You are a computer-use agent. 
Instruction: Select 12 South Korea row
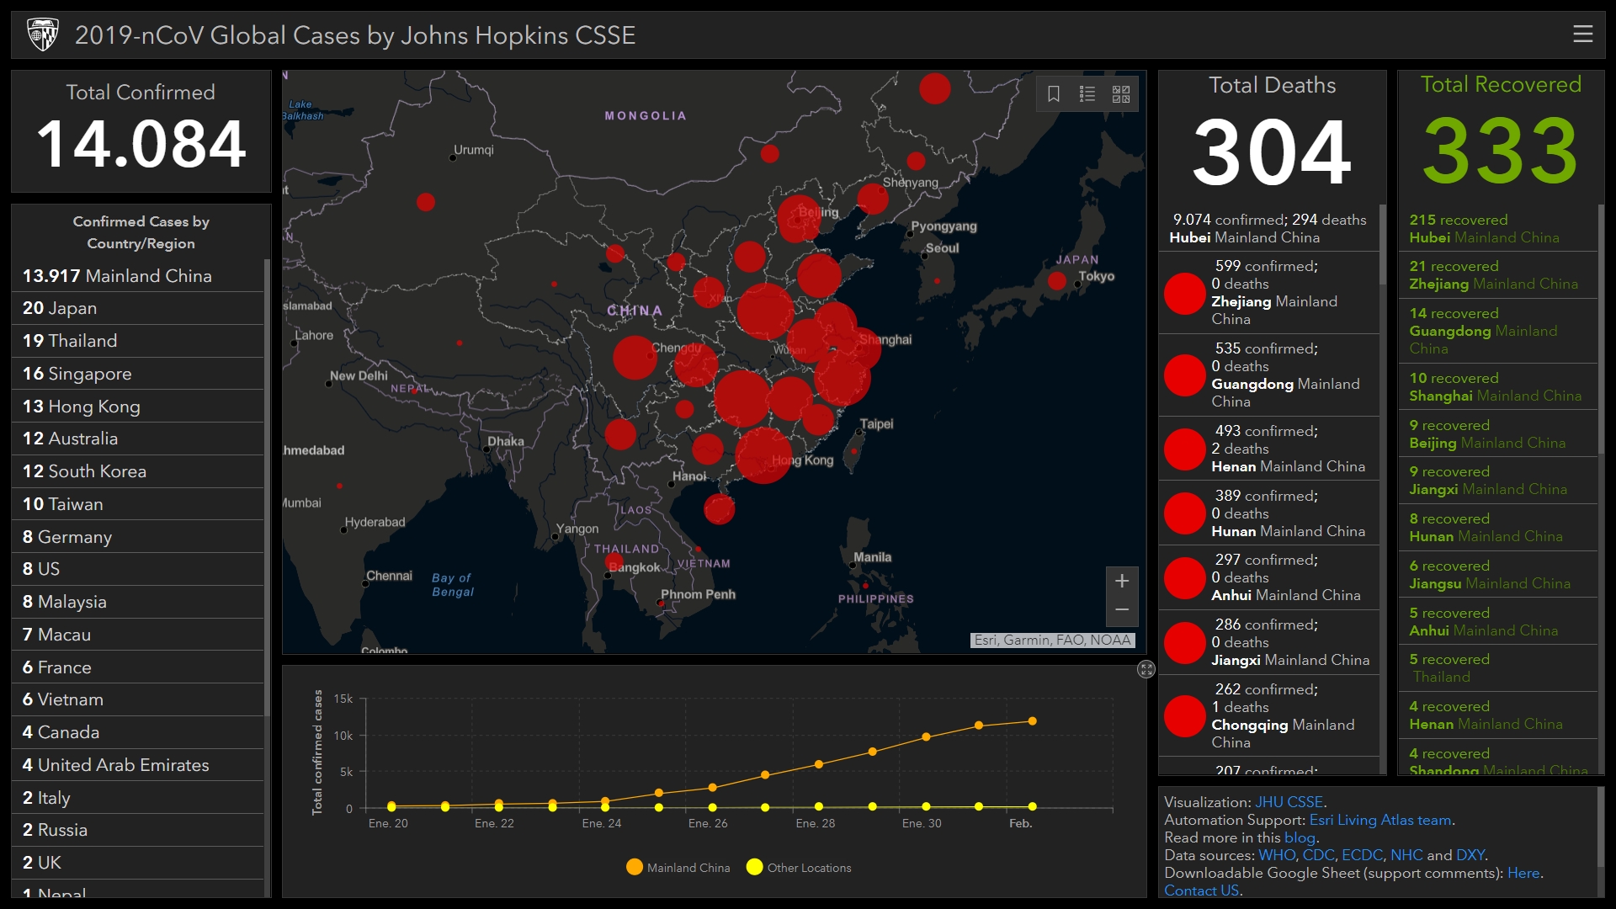coord(137,471)
